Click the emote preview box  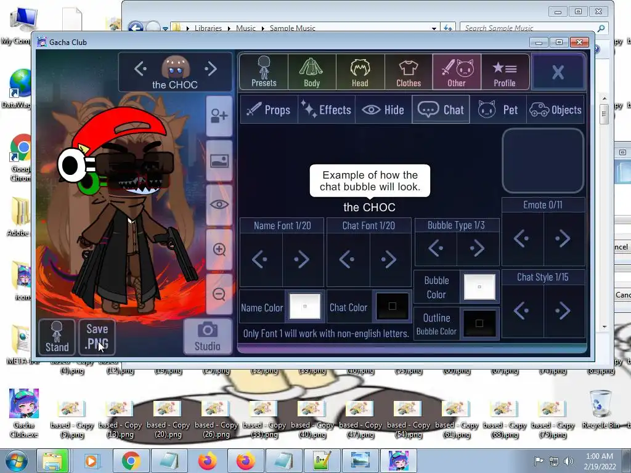point(543,161)
